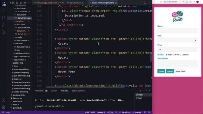Click the Name input field

tap(178, 30)
